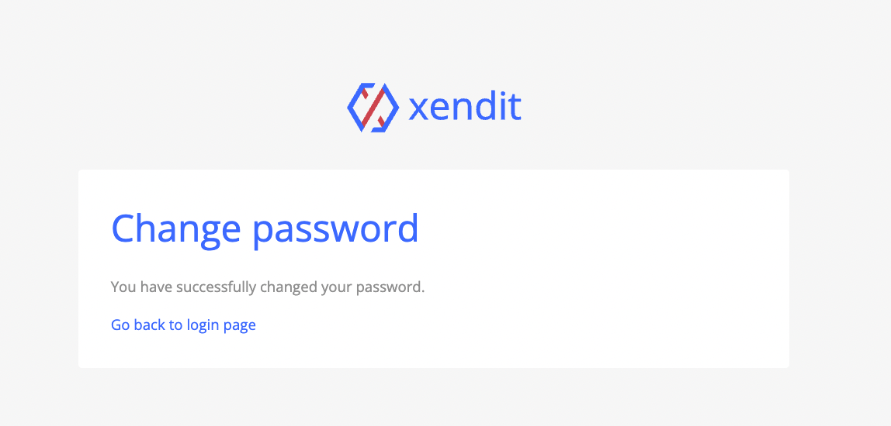The height and width of the screenshot is (426, 891).
Task: Click the red slash inside Xendit logo
Action: 373,107
